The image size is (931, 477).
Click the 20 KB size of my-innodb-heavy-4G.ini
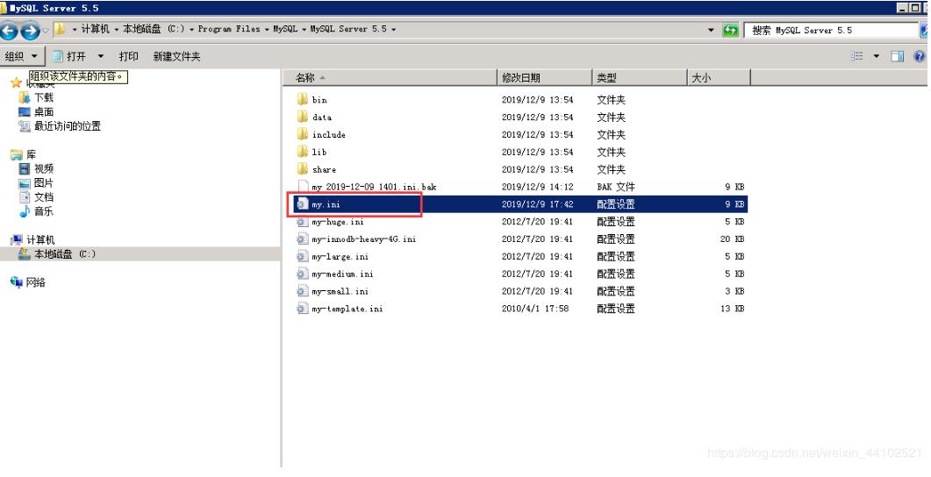pyautogui.click(x=732, y=239)
